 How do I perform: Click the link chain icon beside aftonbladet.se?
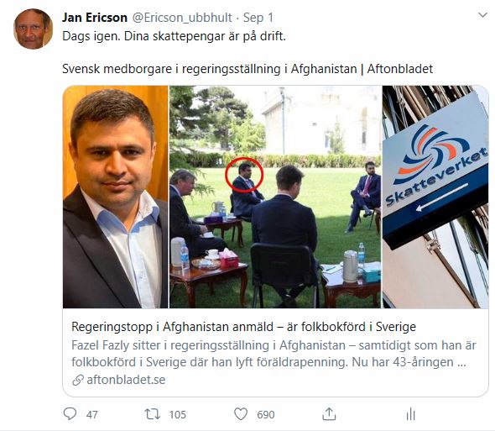(x=78, y=380)
